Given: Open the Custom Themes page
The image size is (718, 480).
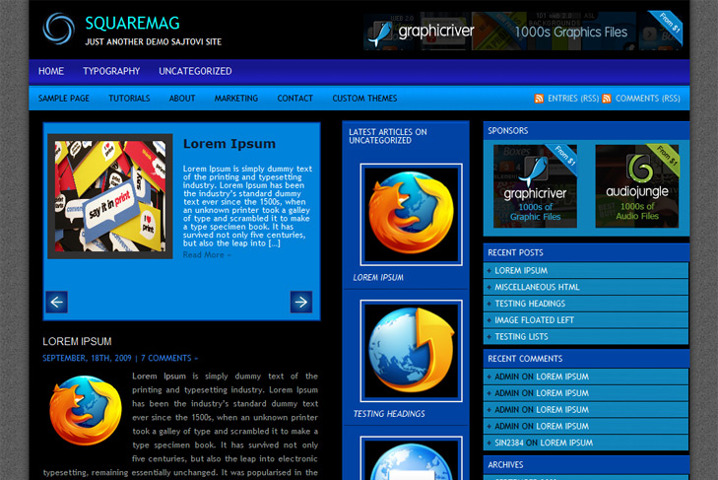Looking at the screenshot, I should point(364,99).
